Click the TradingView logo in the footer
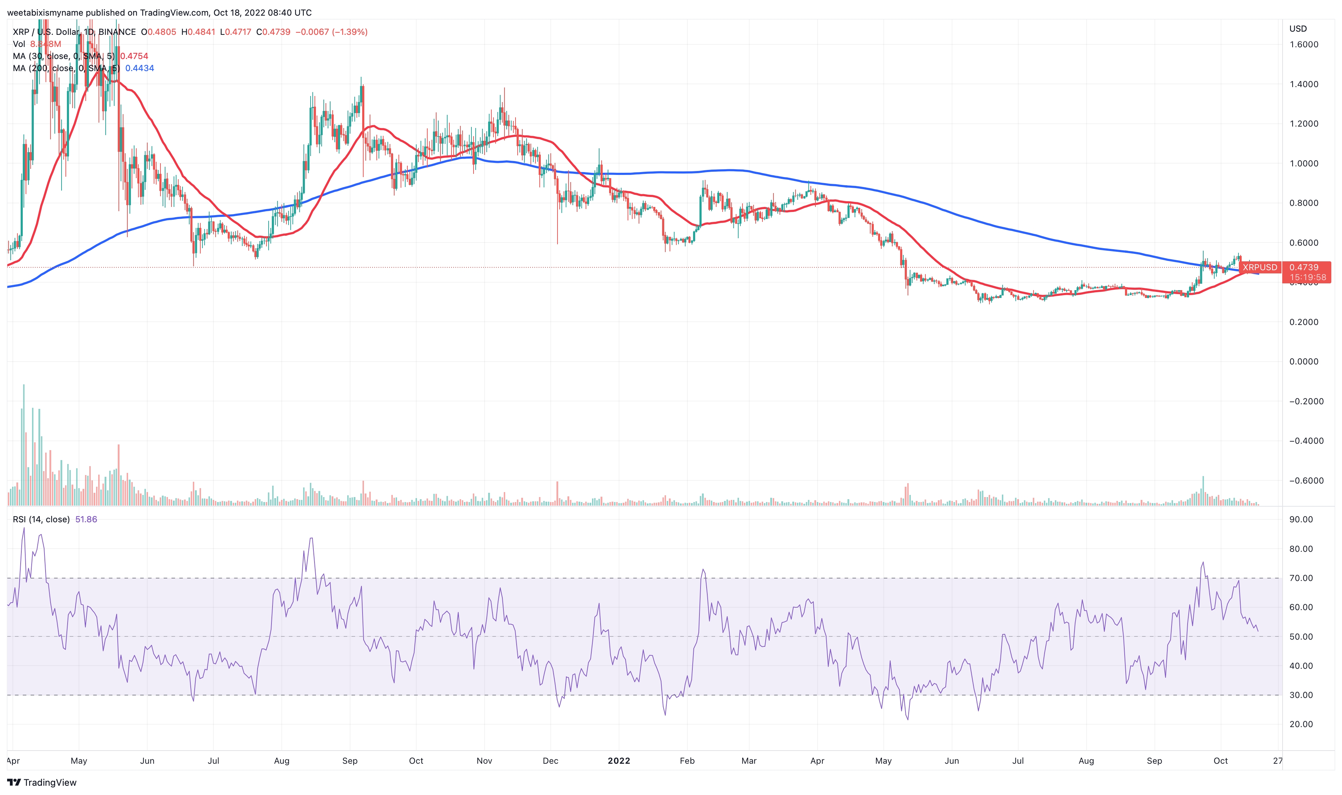The width and height of the screenshot is (1342, 795). pyautogui.click(x=42, y=782)
